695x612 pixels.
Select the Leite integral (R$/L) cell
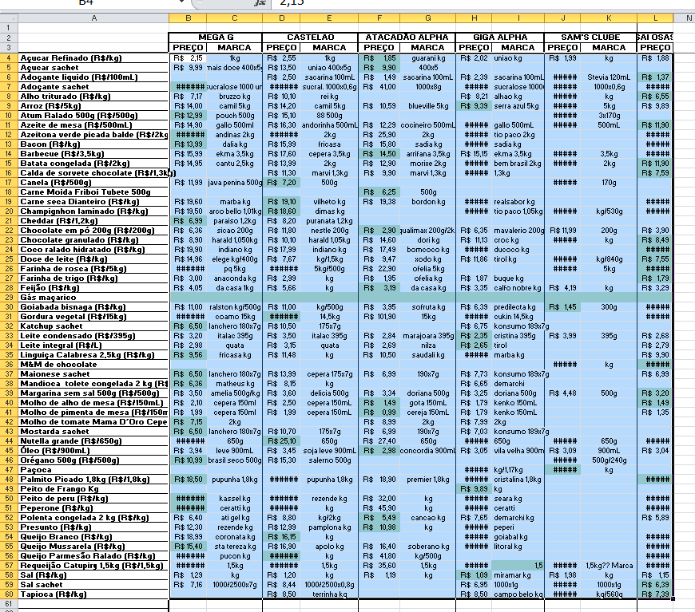click(x=93, y=345)
